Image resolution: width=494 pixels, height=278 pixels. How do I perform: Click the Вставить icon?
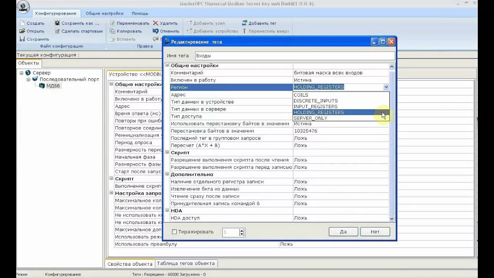click(113, 39)
